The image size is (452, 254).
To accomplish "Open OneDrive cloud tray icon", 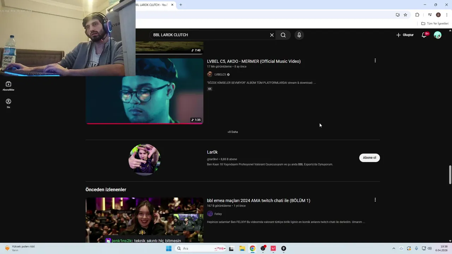I will click(402, 248).
